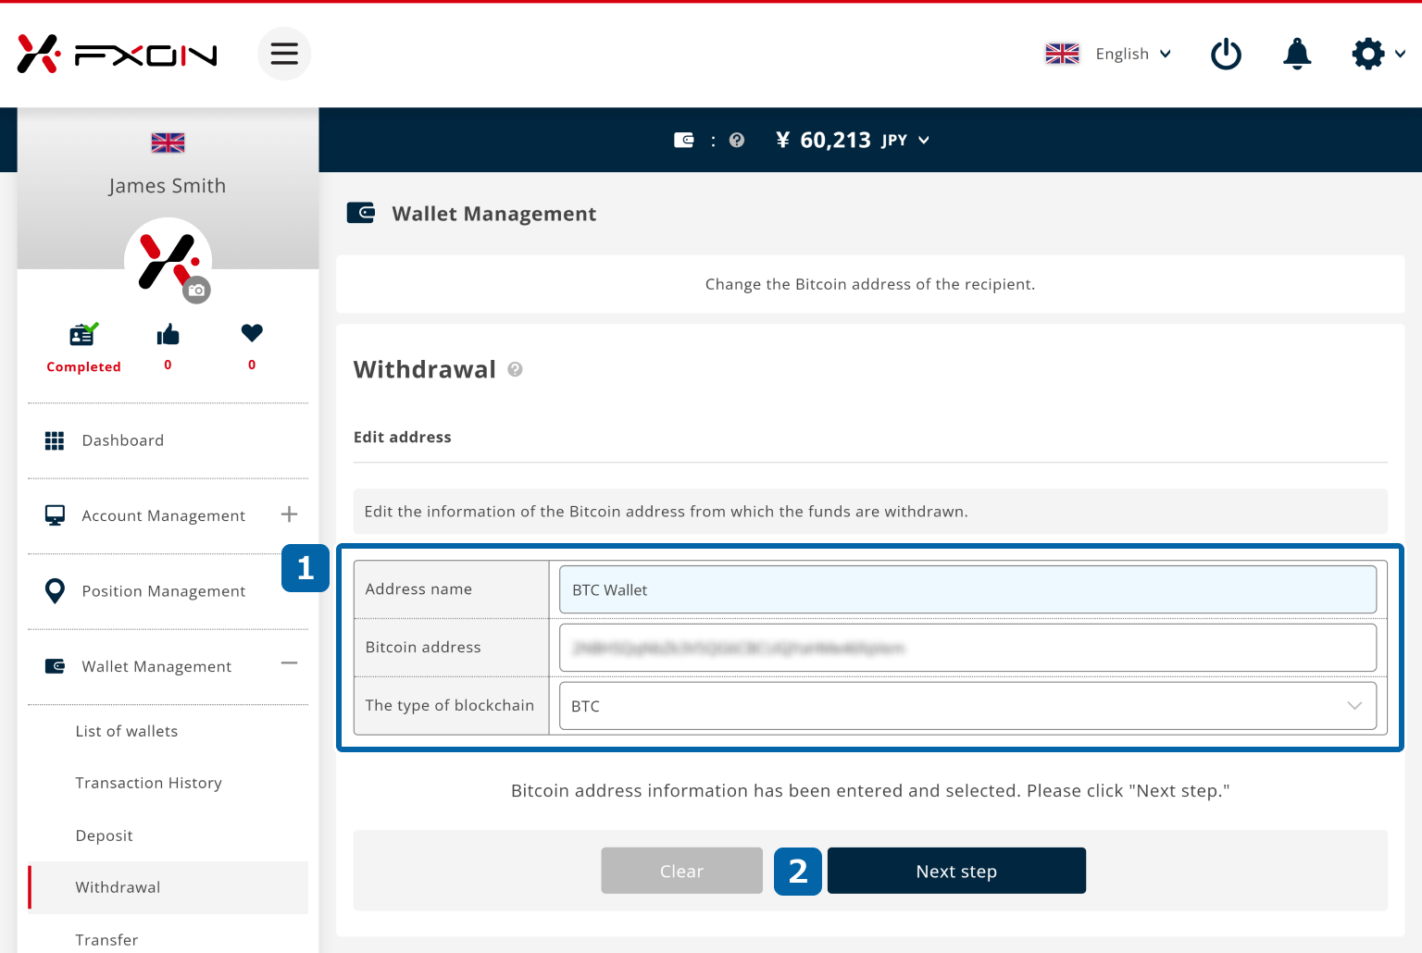The height and width of the screenshot is (953, 1422).
Task: Click the Address name input field
Action: pyautogui.click(x=967, y=589)
